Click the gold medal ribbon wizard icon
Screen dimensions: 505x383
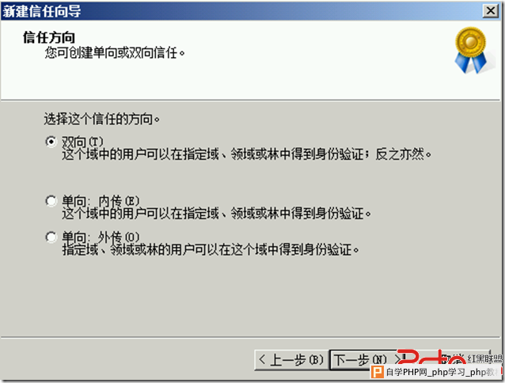[x=471, y=50]
